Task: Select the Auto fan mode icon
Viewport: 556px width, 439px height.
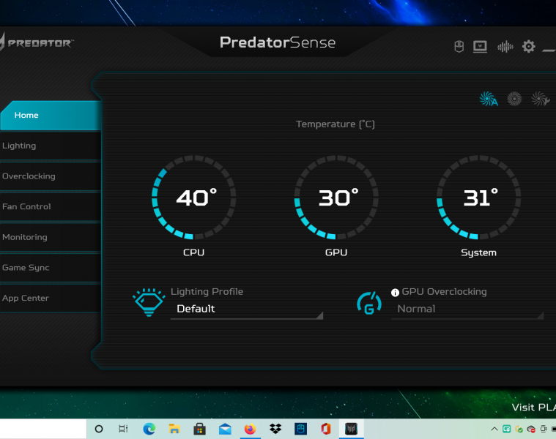Action: click(x=489, y=99)
